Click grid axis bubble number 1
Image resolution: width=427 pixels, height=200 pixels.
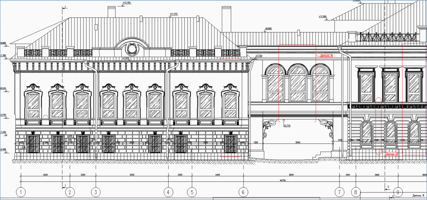pos(21,192)
